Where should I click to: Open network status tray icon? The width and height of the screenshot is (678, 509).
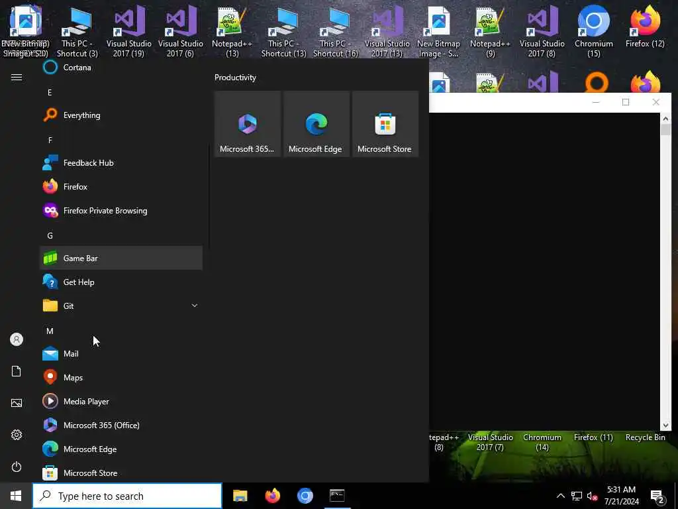pyautogui.click(x=577, y=496)
